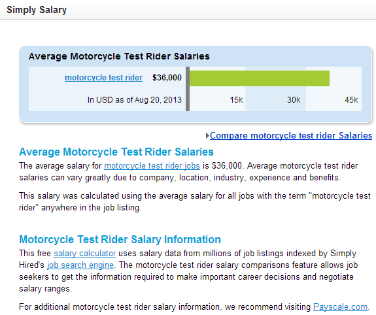Image resolution: width=376 pixels, height=315 pixels.
Task: Open the motorcycle test rider link in chart
Action: point(103,78)
